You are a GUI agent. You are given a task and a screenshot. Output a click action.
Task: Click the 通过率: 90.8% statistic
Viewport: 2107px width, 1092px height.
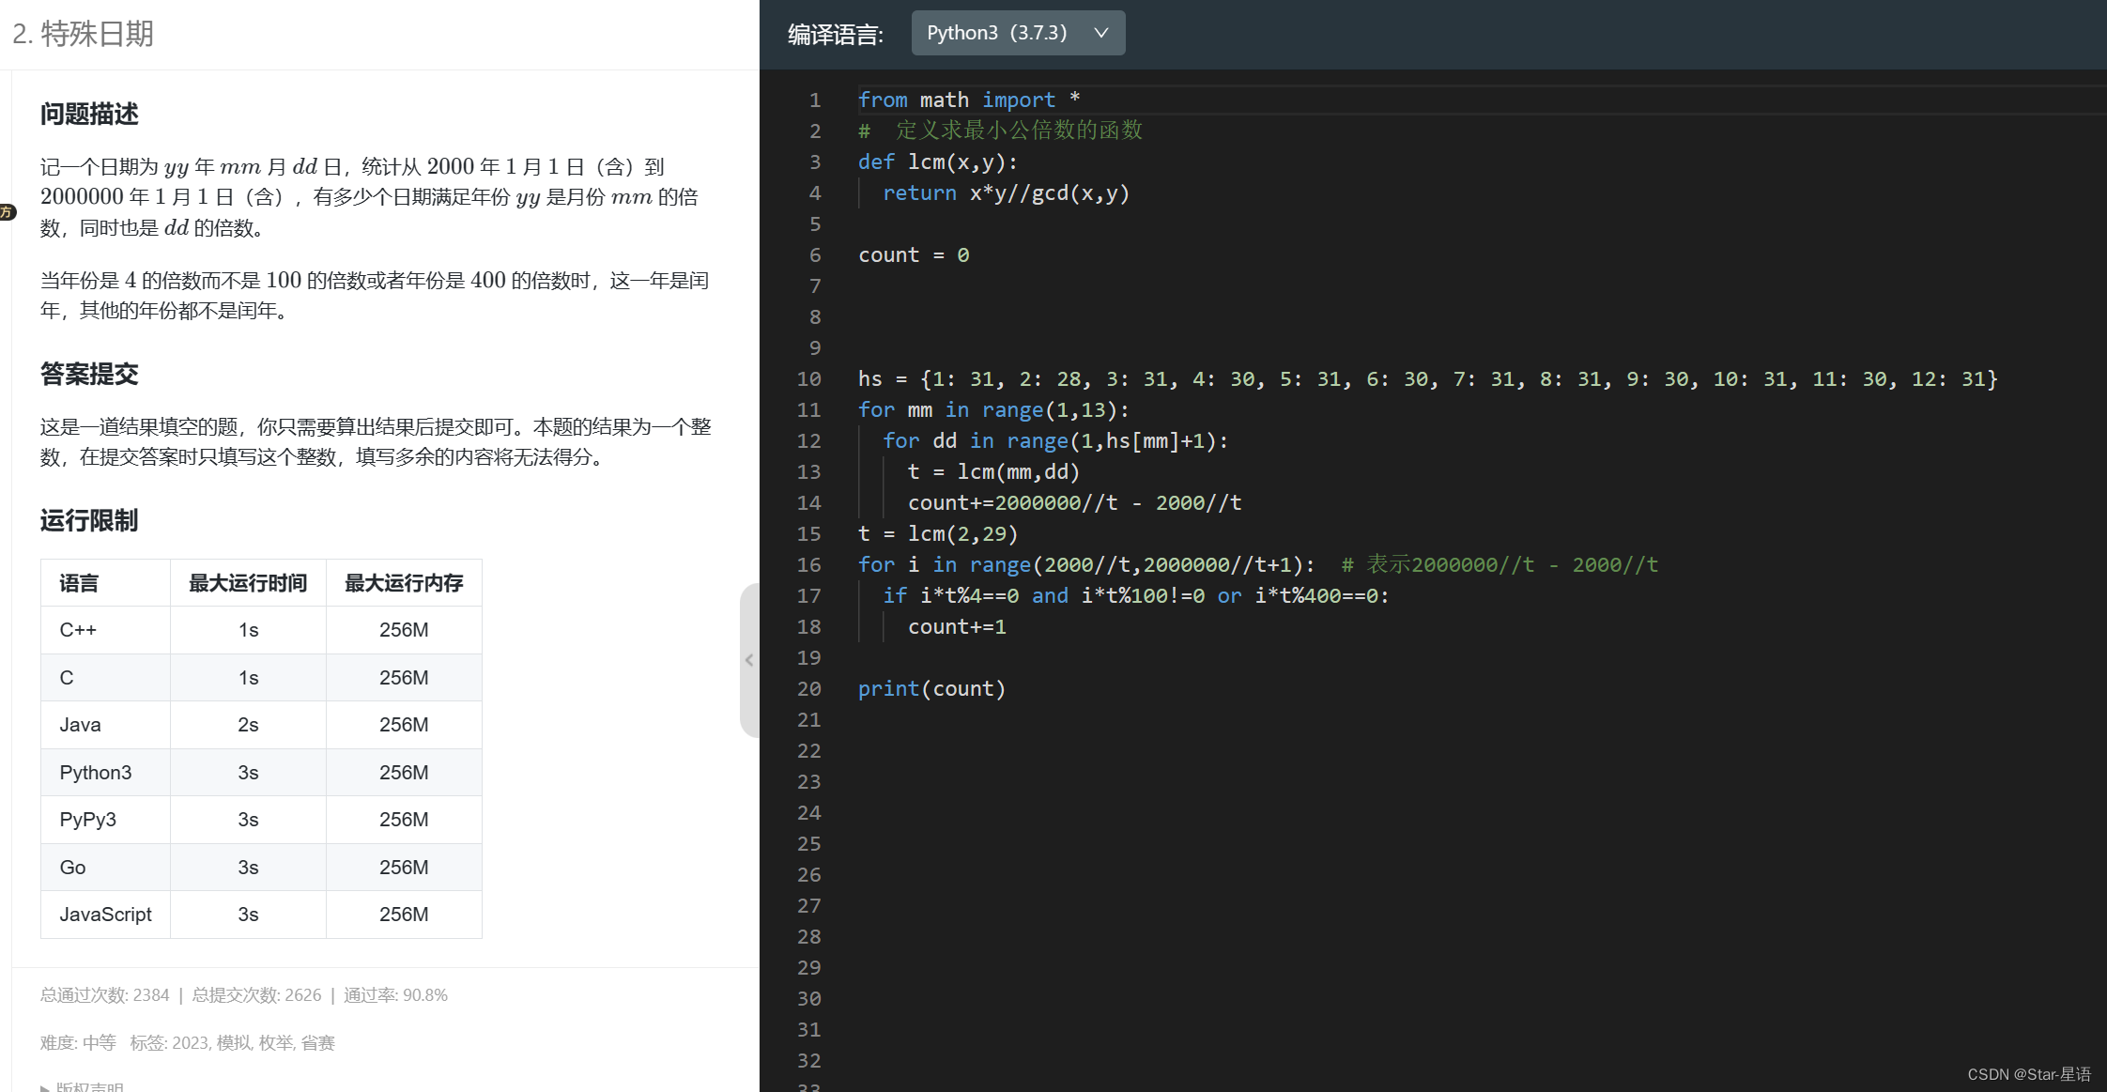395,995
